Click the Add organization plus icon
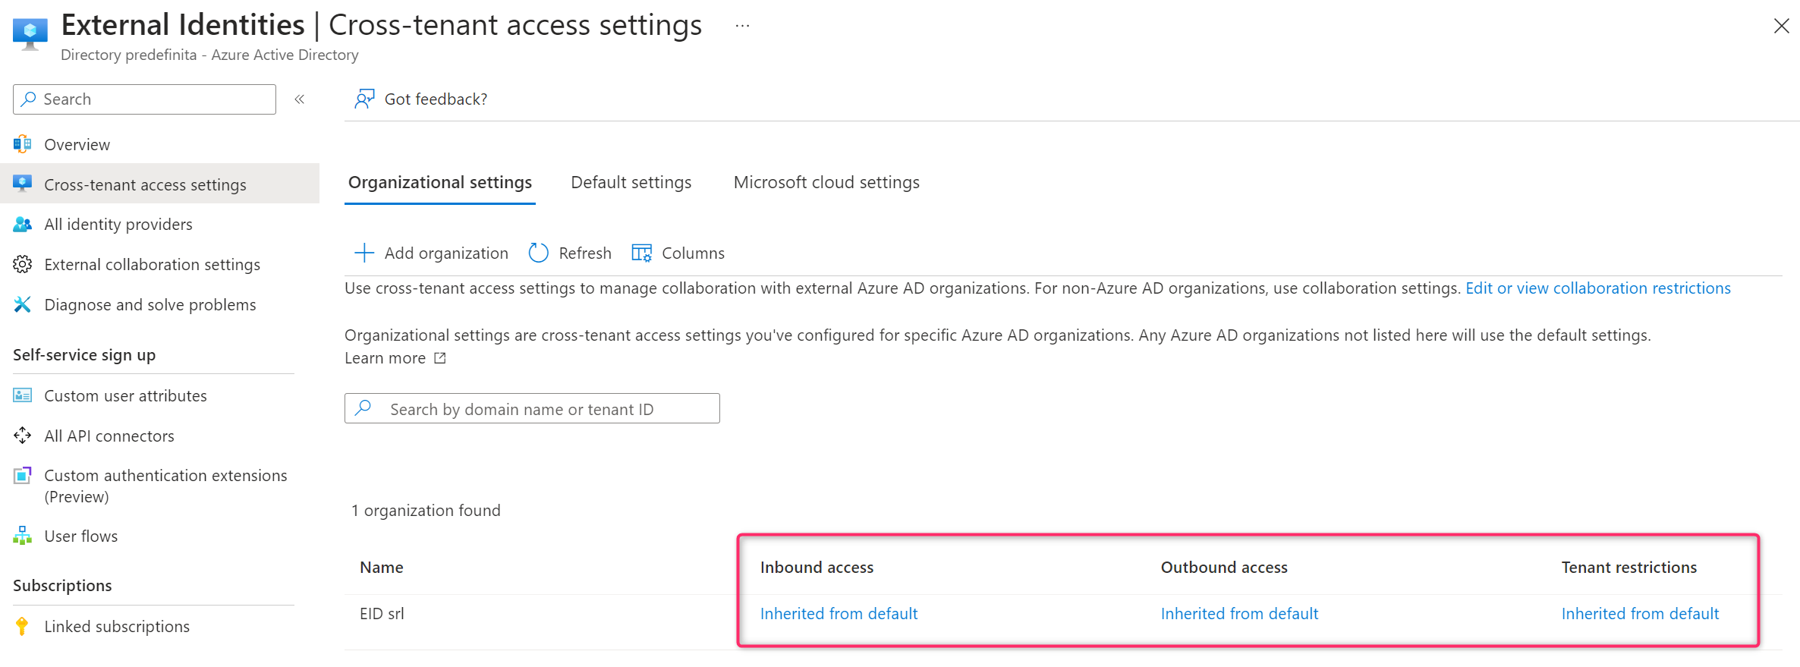The width and height of the screenshot is (1800, 667). point(364,253)
